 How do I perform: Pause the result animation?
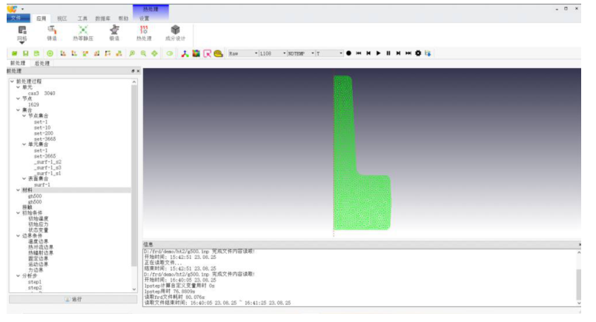coord(388,53)
